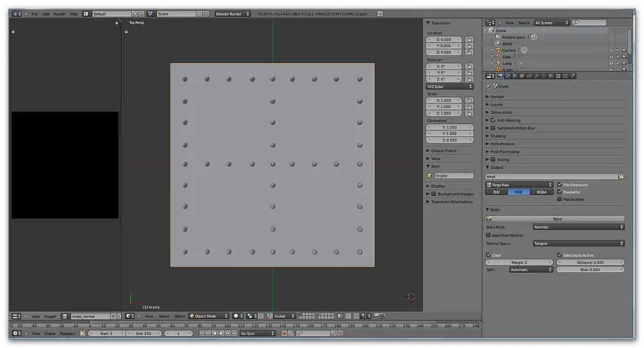Open the File menu
The width and height of the screenshot is (644, 348).
[35, 14]
